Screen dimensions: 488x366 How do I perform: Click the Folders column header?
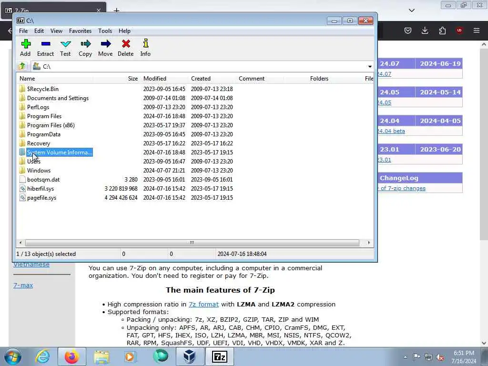point(306,79)
